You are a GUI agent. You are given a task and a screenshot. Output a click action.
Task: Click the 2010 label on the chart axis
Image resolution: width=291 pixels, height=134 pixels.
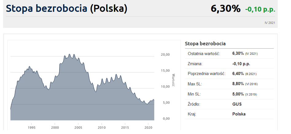coord(102,127)
